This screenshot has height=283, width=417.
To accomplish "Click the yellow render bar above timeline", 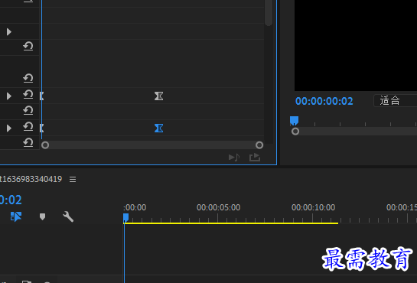I will click(x=231, y=223).
